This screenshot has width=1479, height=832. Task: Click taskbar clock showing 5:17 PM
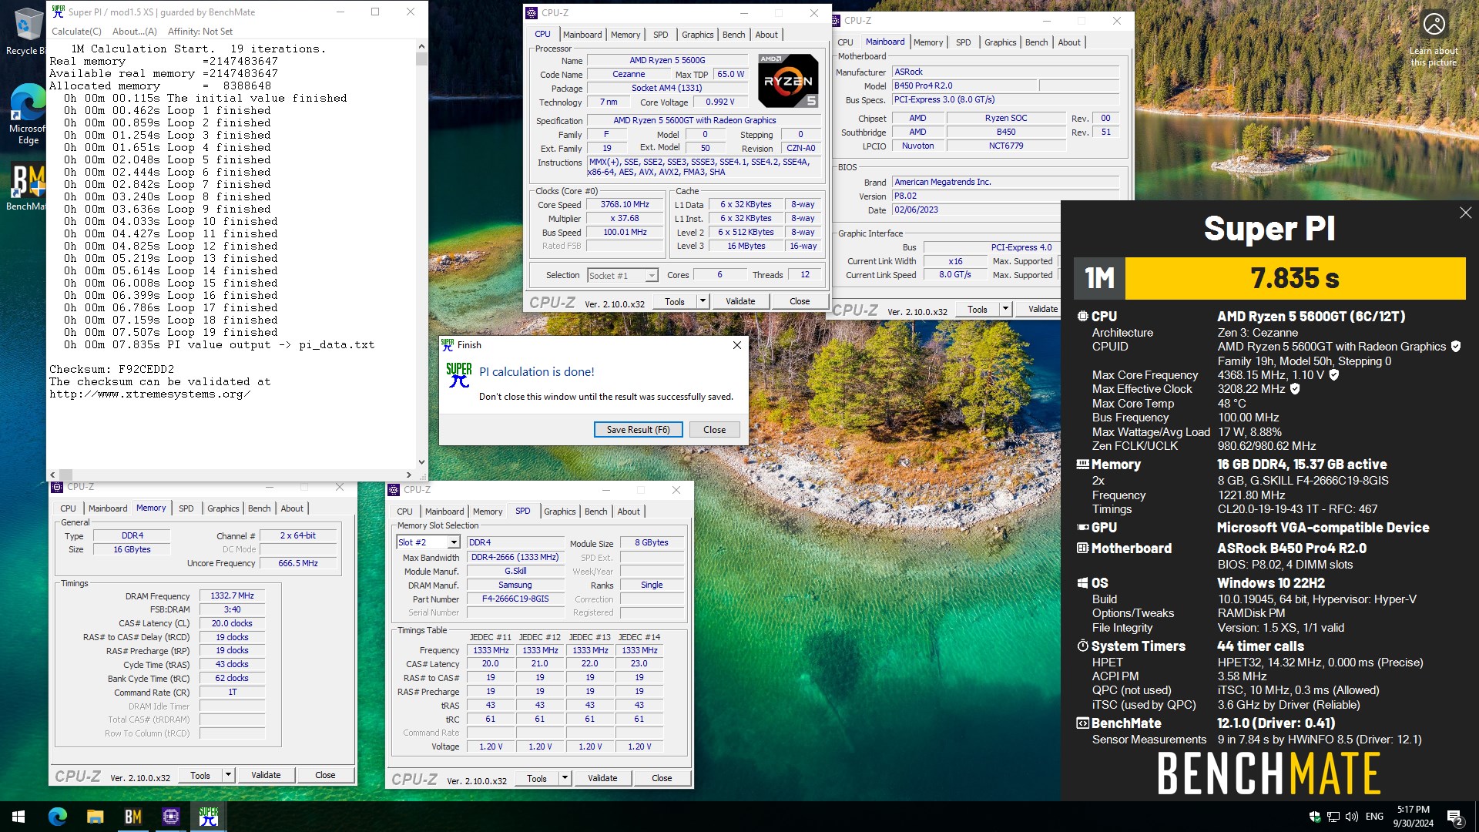(x=1413, y=817)
